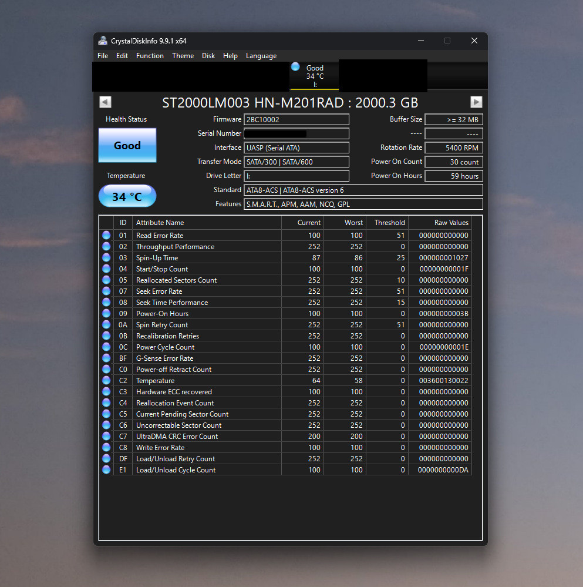Open the Theme menu
Viewport: 583px width, 587px height.
(183, 56)
